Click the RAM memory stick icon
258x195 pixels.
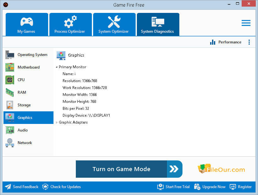(10, 92)
